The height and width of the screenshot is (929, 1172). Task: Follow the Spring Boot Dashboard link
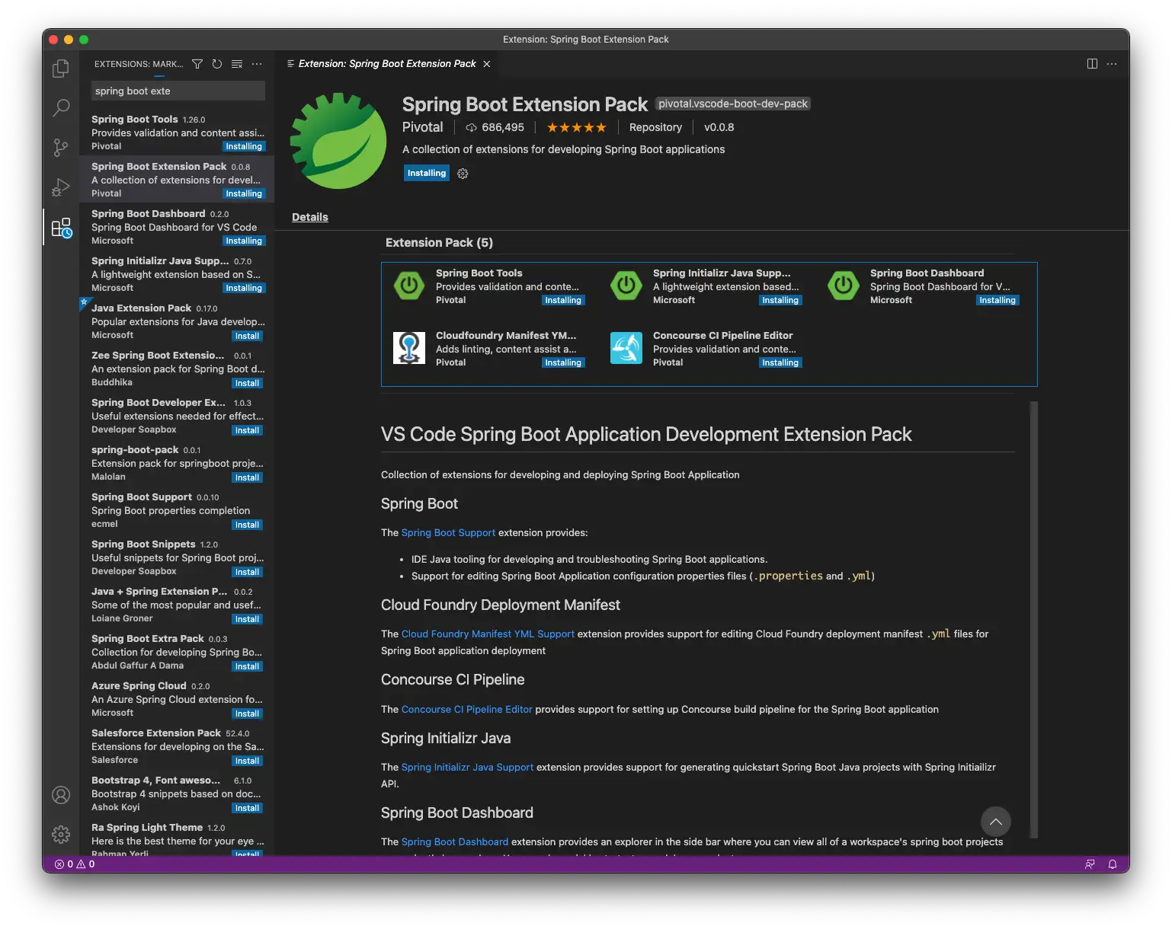click(x=455, y=842)
